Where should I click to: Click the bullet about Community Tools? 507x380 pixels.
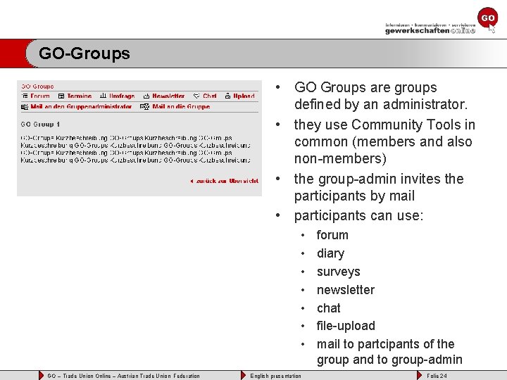[x=384, y=141]
